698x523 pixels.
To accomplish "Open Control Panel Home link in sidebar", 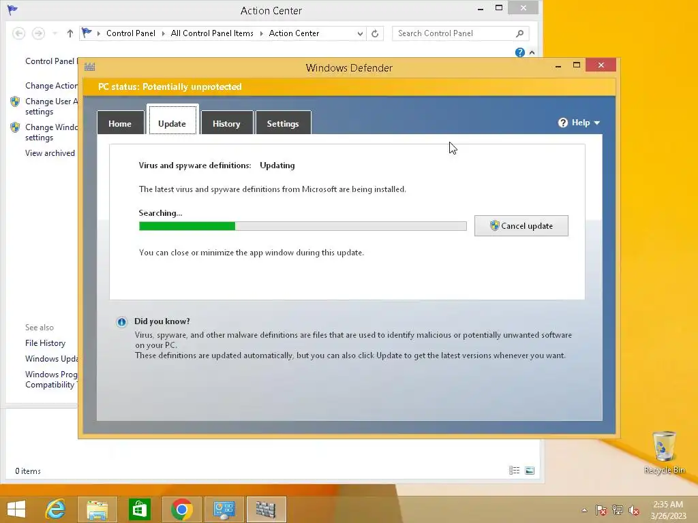I will [x=51, y=61].
